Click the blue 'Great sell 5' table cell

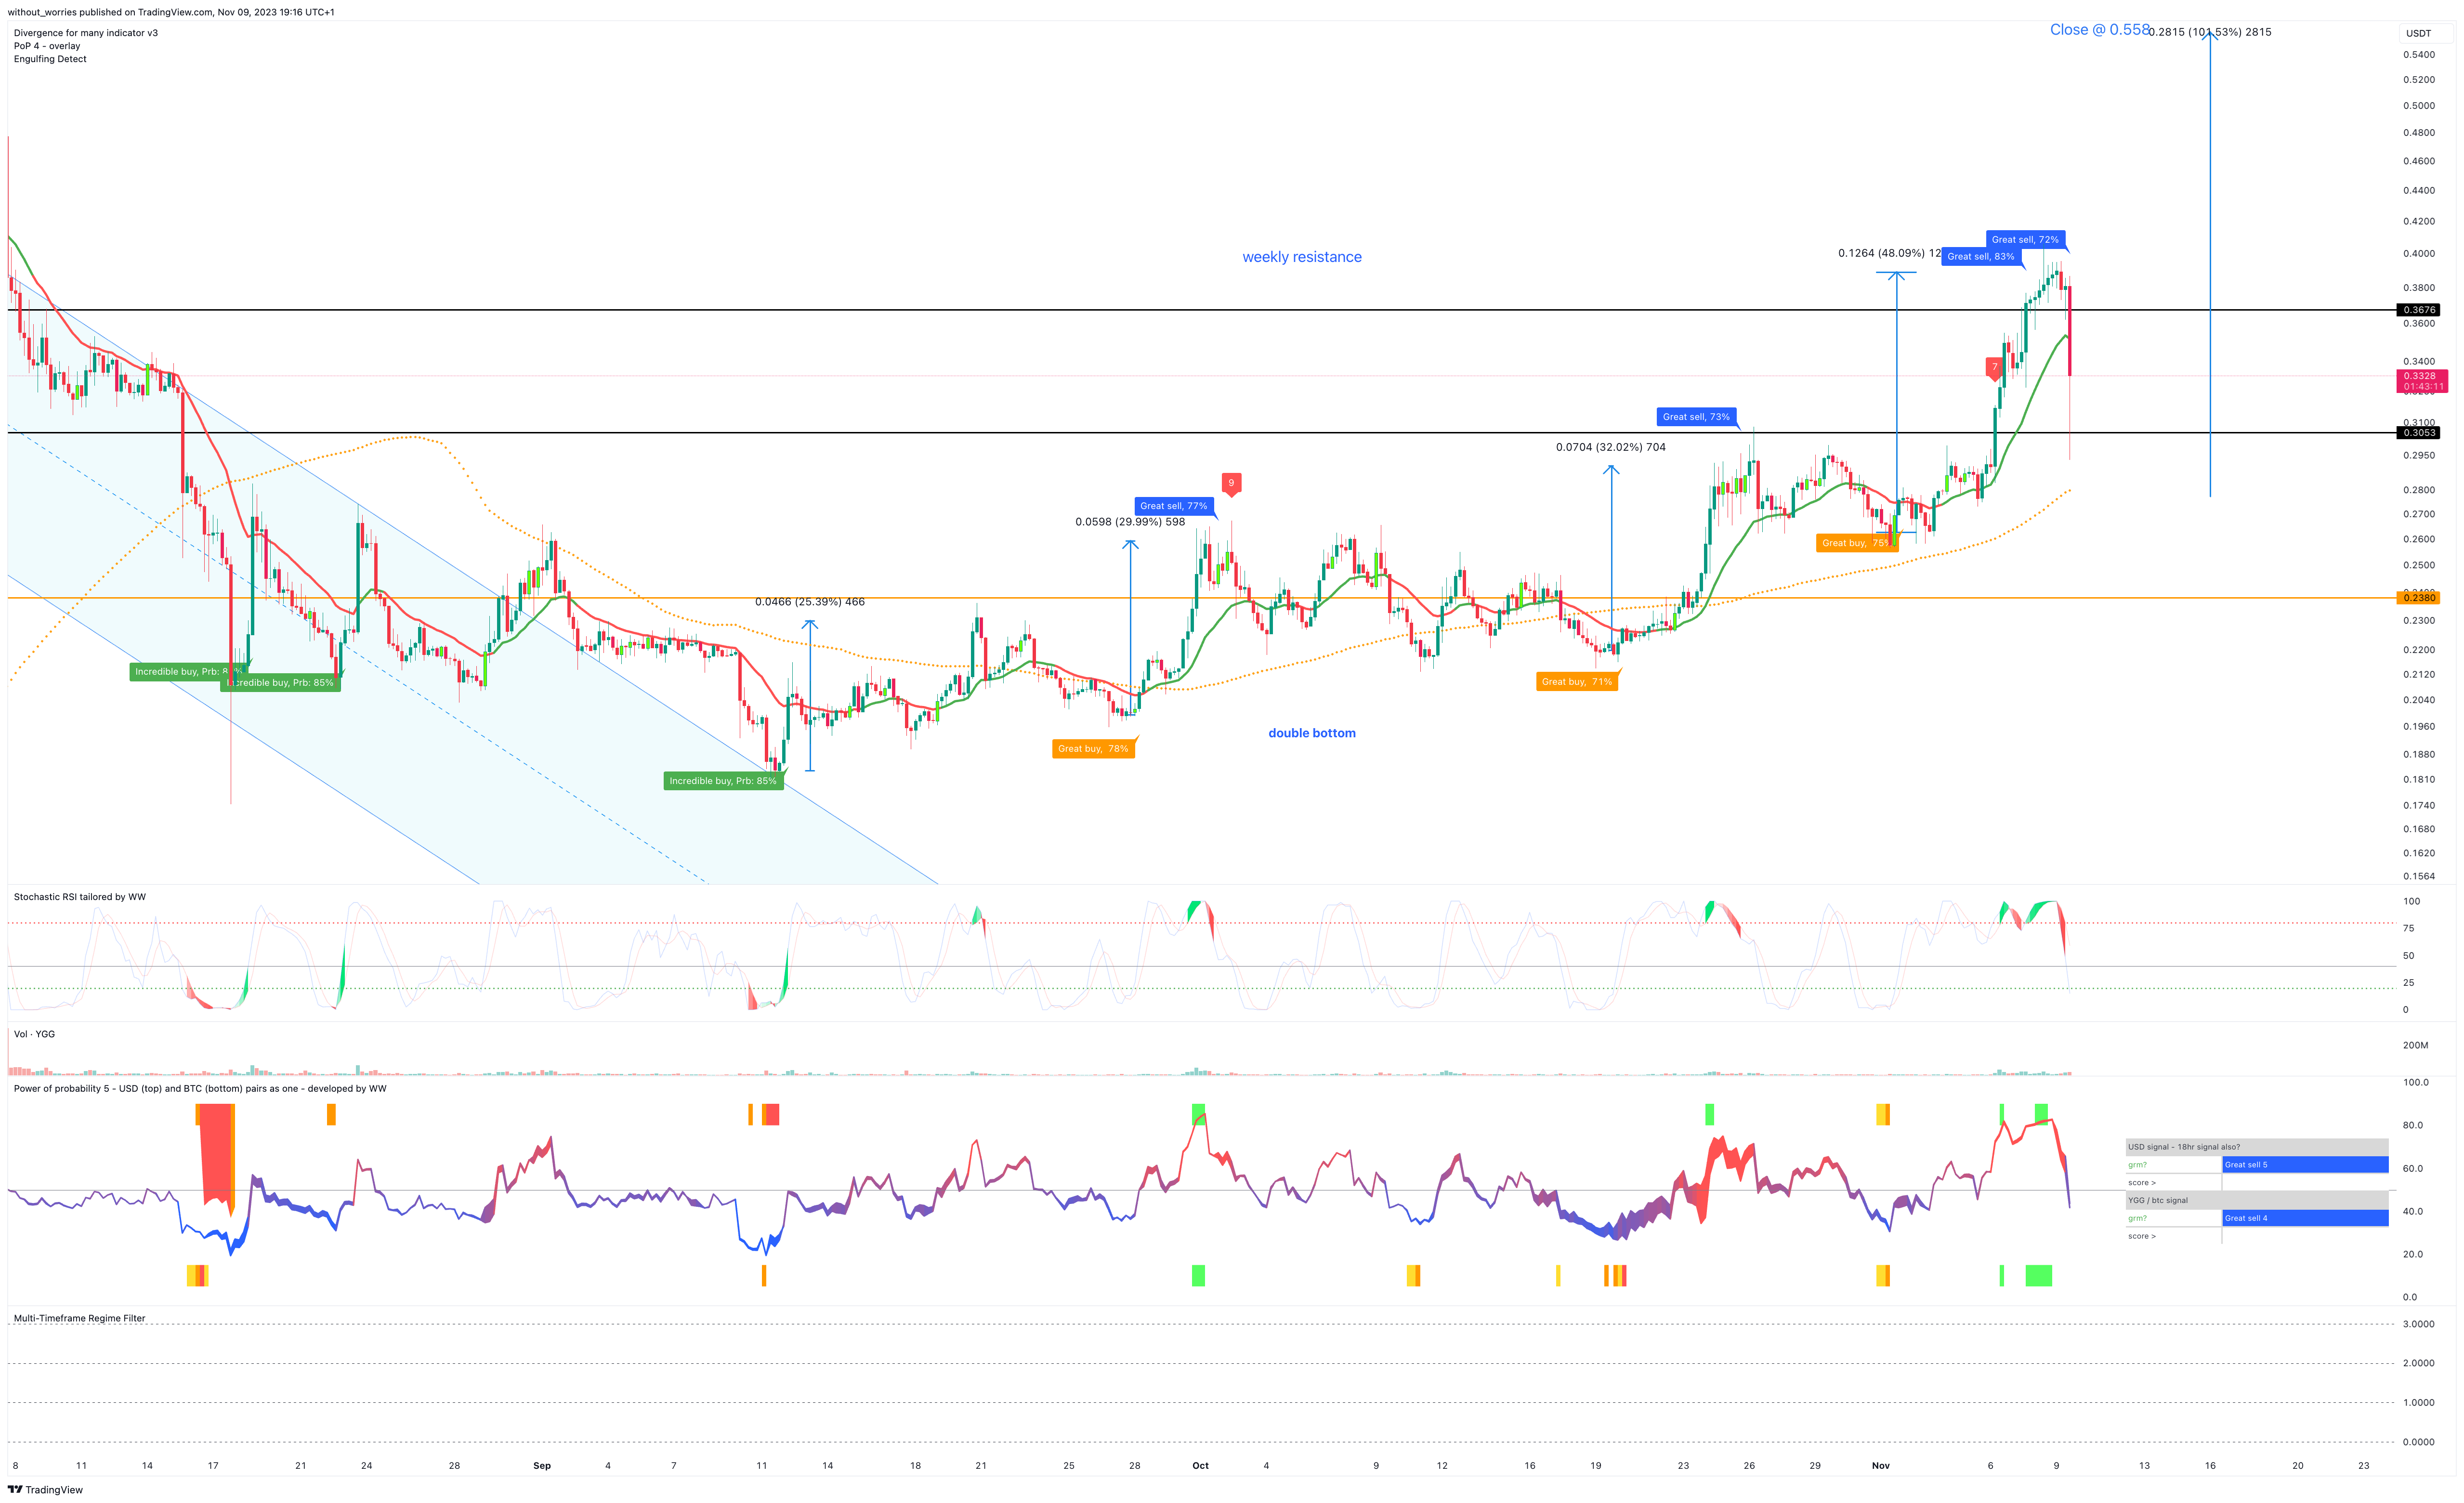click(x=2305, y=1165)
